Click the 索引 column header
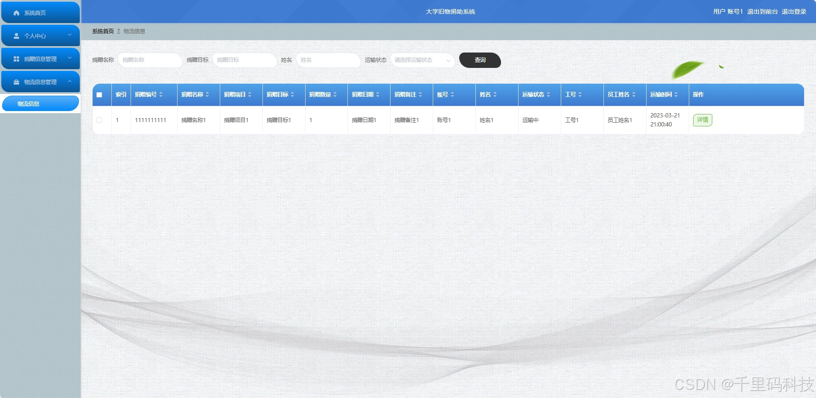The height and width of the screenshot is (398, 816). (121, 94)
